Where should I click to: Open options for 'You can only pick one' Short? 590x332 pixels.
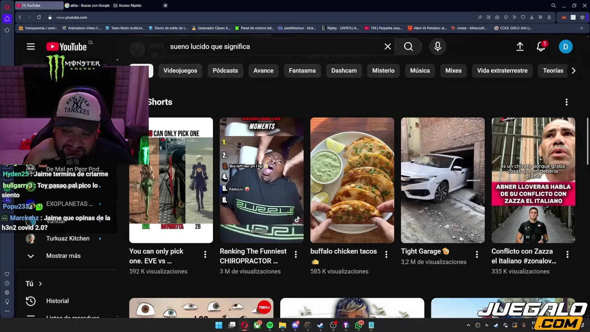click(x=205, y=254)
